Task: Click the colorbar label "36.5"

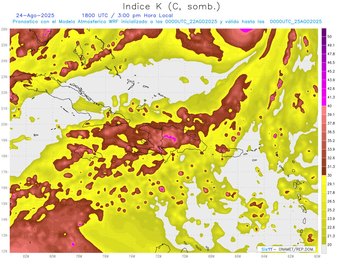Action: pyautogui.click(x=331, y=132)
